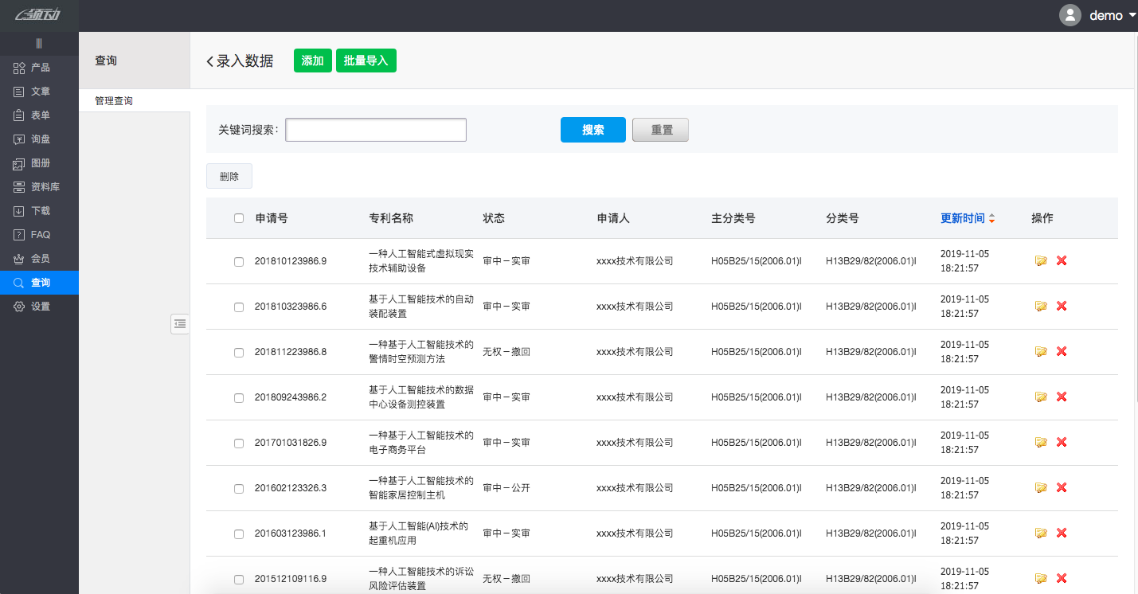Click the 批量导入 button
This screenshot has height=594, width=1138.
point(366,60)
